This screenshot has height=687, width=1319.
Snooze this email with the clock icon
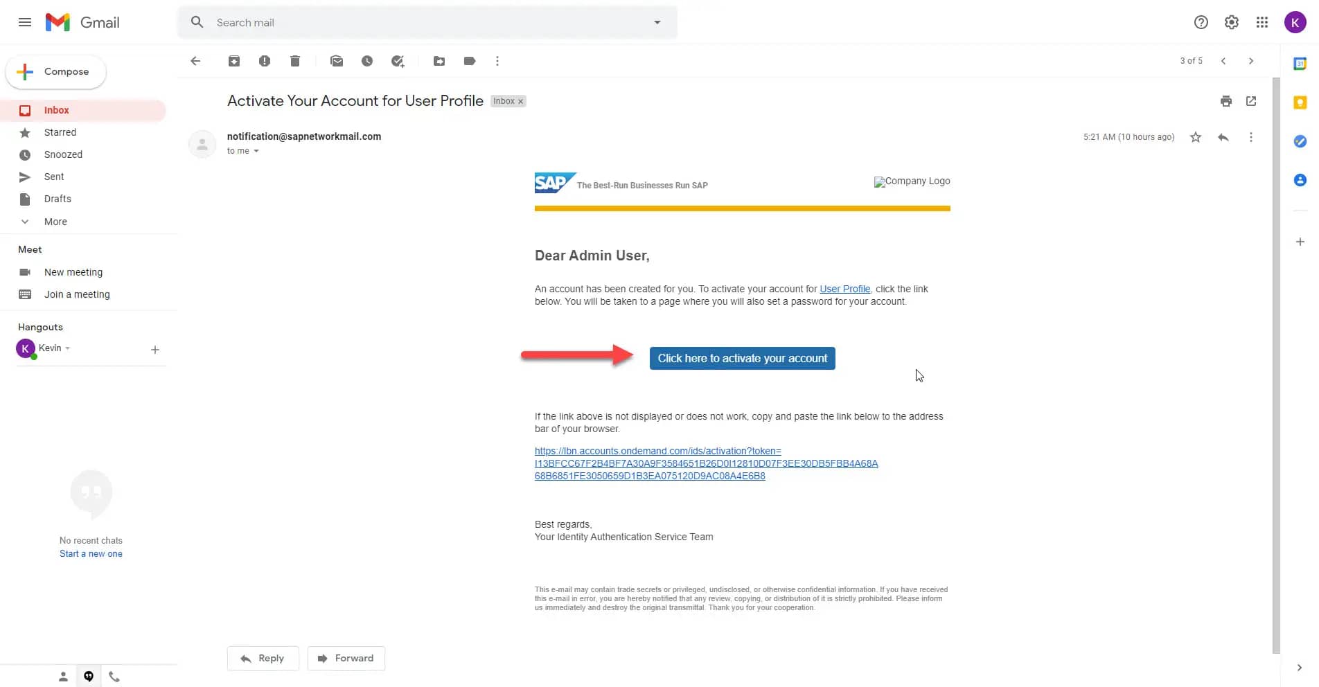pos(367,61)
